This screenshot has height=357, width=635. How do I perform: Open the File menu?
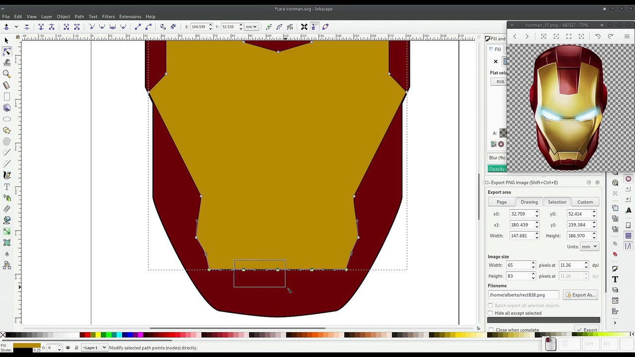pyautogui.click(x=6, y=16)
